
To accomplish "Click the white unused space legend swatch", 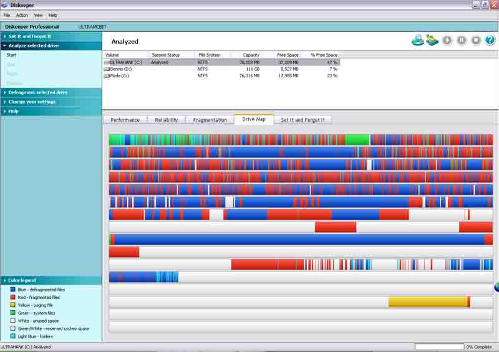I will (x=12, y=321).
